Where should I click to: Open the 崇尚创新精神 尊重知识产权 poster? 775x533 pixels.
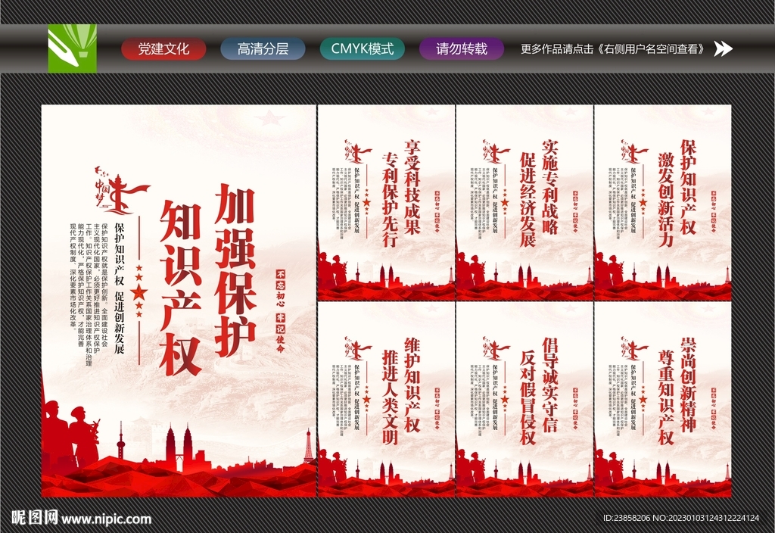click(663, 400)
